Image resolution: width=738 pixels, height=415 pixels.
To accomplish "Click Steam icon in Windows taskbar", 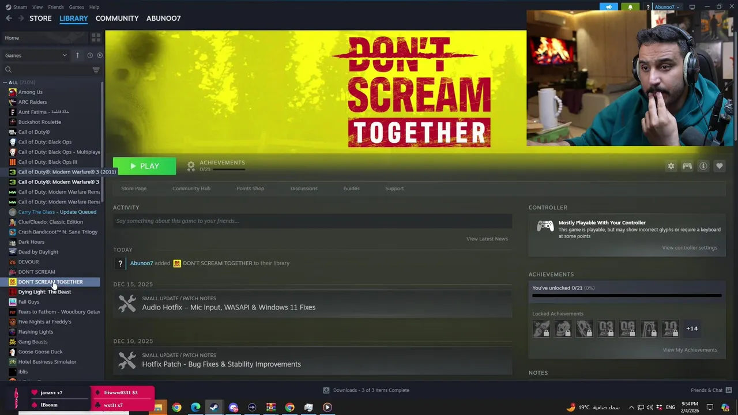I will (x=214, y=408).
